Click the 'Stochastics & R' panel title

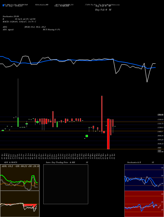134,162
